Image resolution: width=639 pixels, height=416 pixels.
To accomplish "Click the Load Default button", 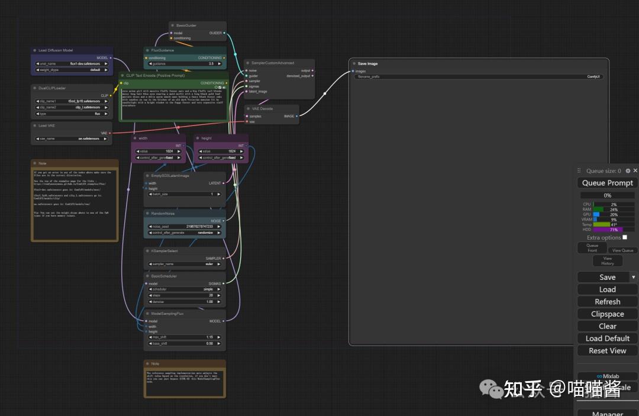I will point(607,338).
